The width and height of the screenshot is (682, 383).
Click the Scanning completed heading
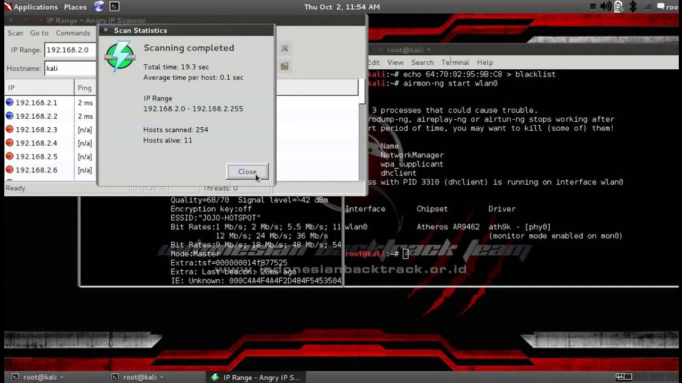coord(189,48)
